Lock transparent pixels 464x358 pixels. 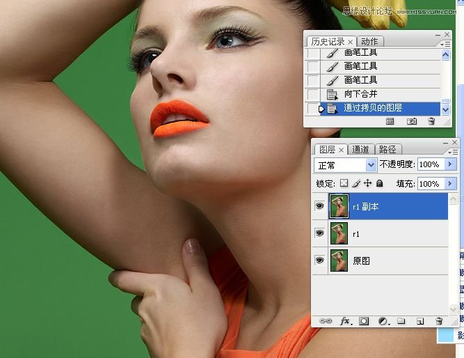[x=344, y=183]
